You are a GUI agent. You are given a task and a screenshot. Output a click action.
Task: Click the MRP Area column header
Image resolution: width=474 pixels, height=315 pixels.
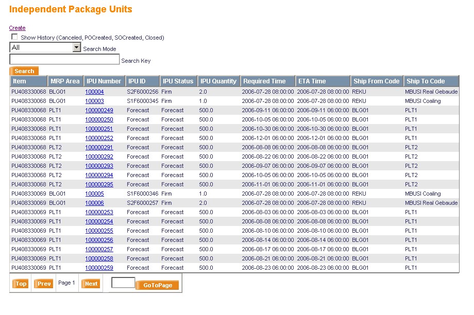[65, 81]
